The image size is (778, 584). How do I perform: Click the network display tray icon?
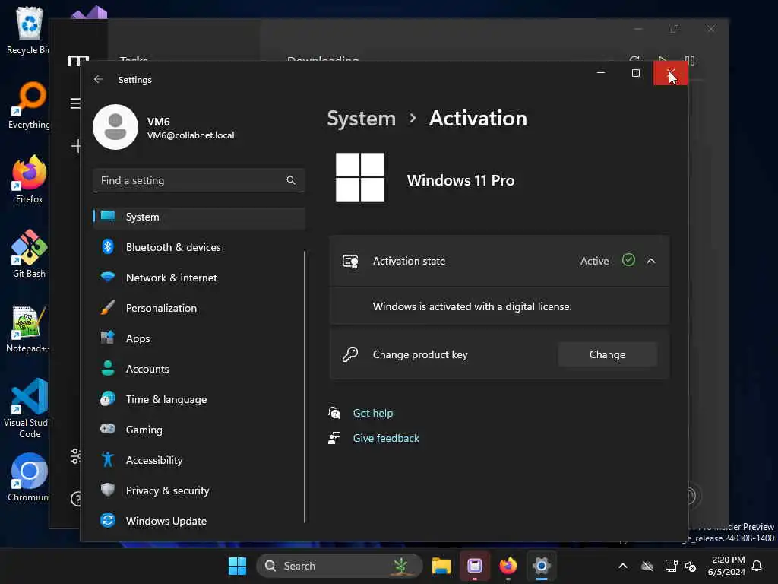tap(671, 566)
